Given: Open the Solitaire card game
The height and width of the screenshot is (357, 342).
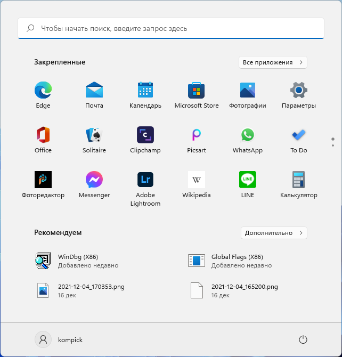Looking at the screenshot, I should tap(94, 140).
